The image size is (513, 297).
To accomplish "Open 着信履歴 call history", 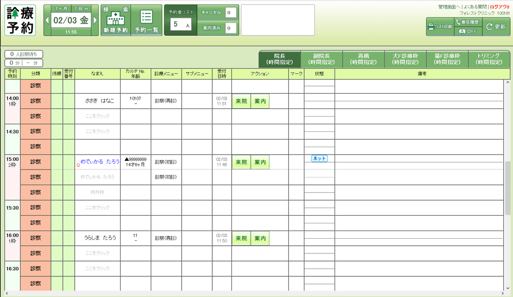I will tap(468, 22).
